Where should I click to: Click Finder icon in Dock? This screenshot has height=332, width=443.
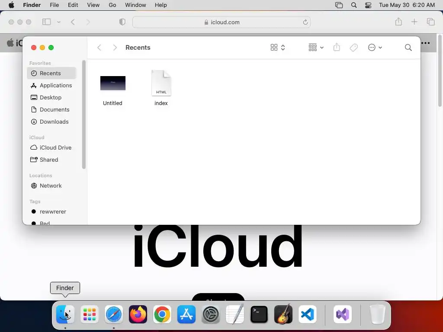65,314
